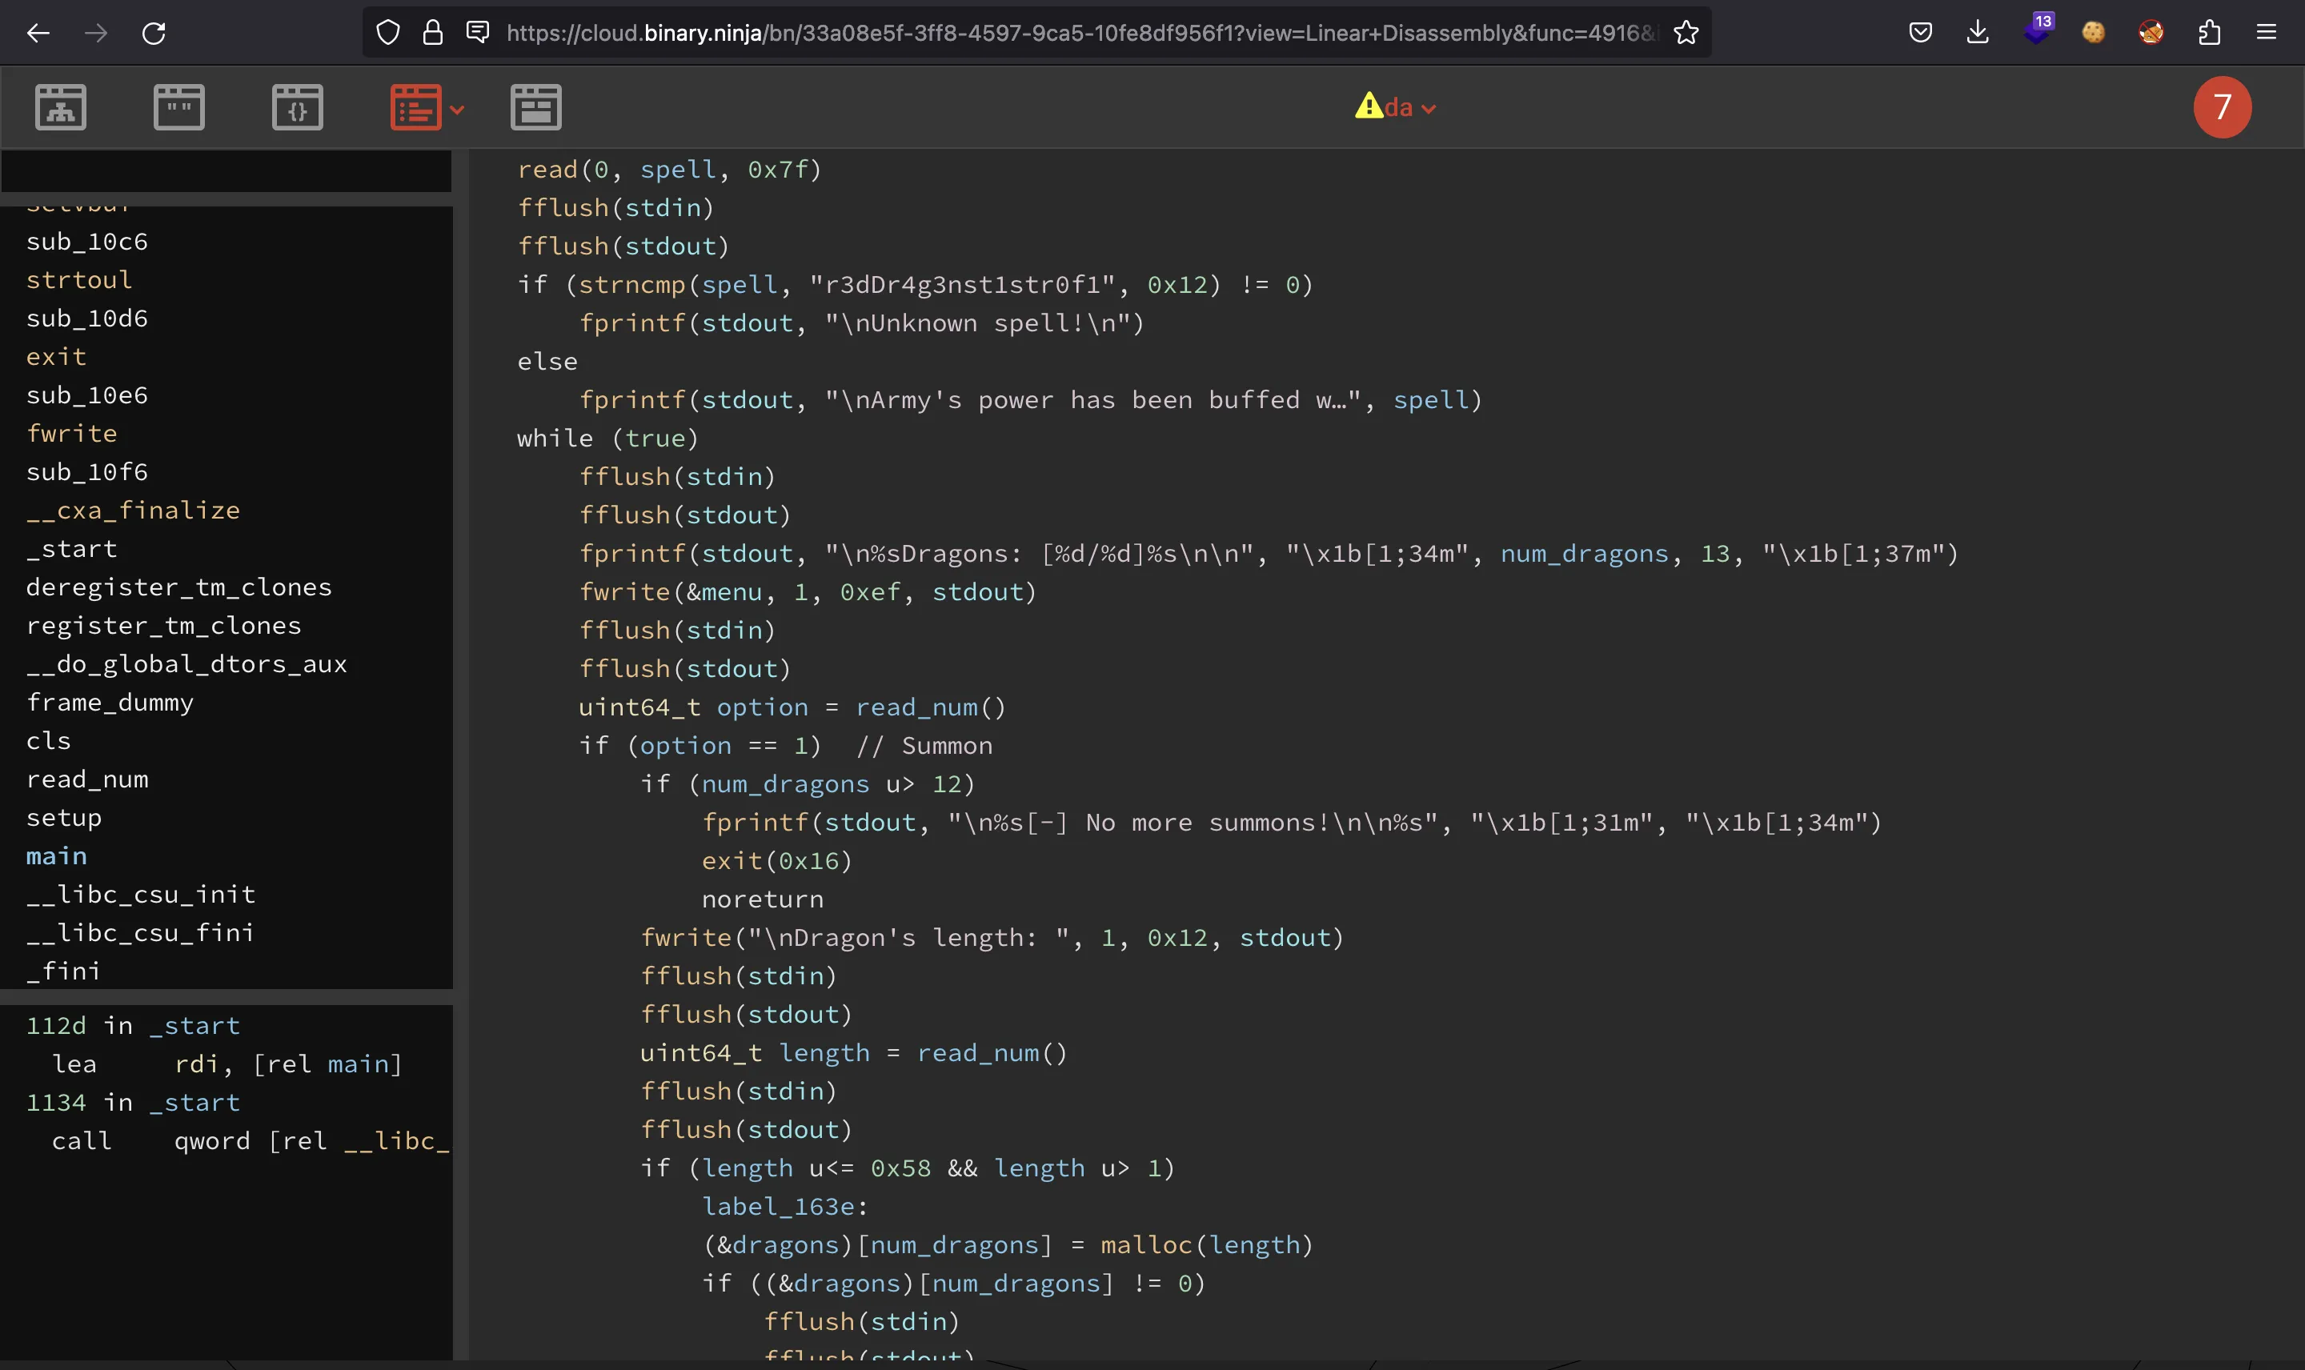Click 'lea rdi, [rel main]' xref line

click(227, 1064)
